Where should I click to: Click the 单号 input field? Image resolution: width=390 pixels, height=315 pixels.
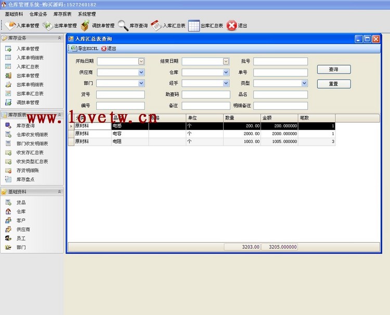(280, 72)
